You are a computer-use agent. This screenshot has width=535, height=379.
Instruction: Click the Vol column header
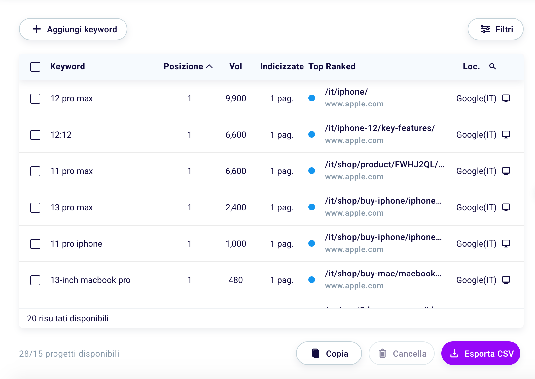(235, 67)
